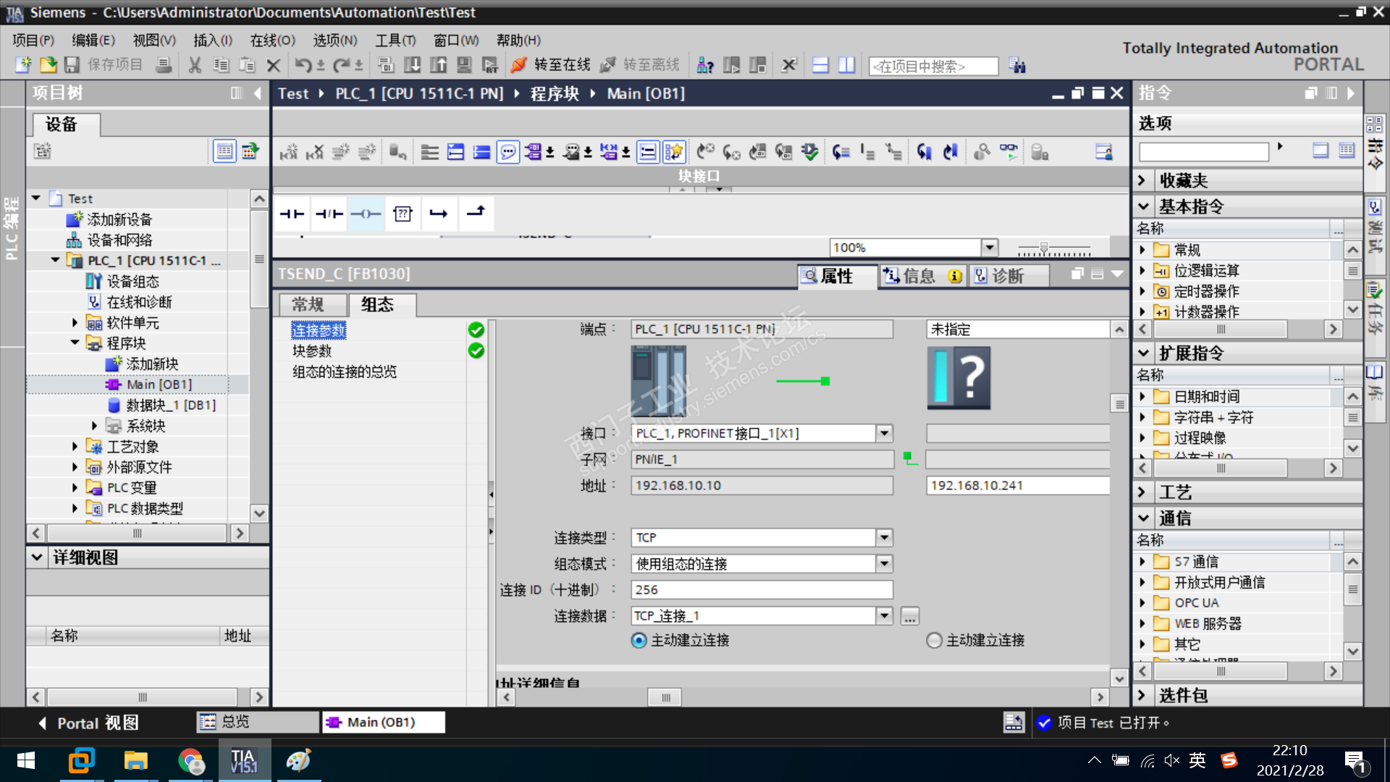This screenshot has height=782, width=1390.
Task: Click the connection data browse button
Action: tap(910, 616)
